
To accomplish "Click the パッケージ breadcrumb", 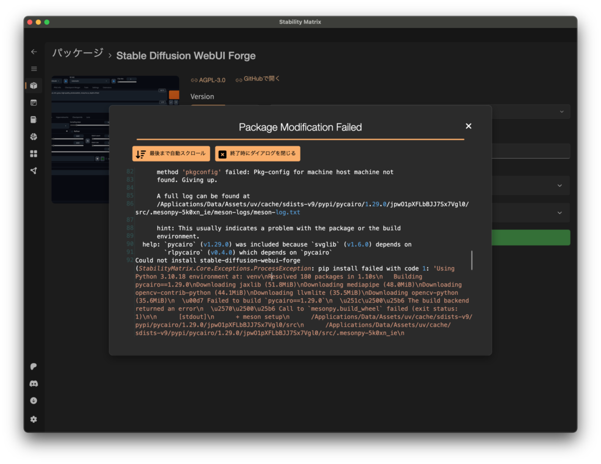I will (77, 54).
